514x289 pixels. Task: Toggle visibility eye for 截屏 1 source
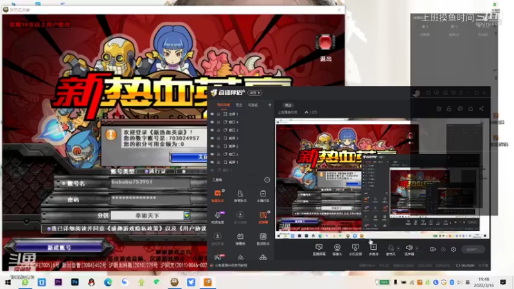point(212,162)
